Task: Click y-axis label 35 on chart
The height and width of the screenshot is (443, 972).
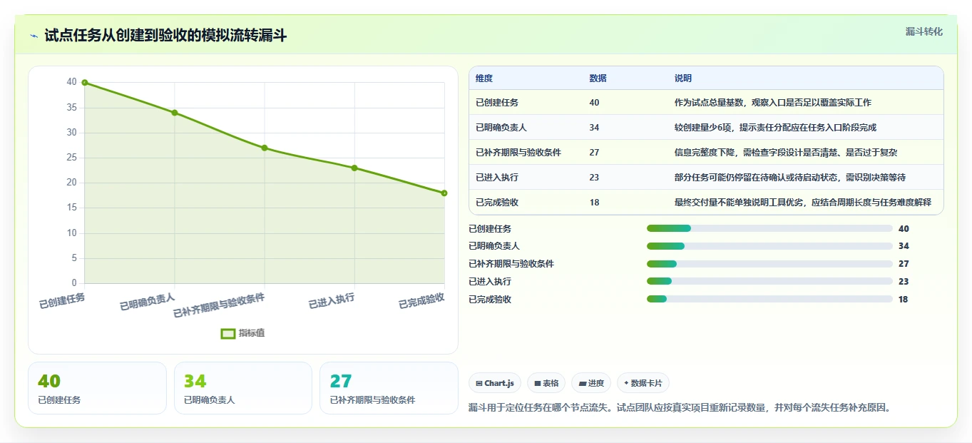Action: 72,107
